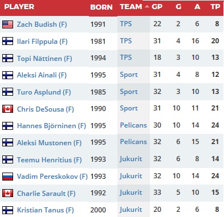Open the Pelicans team link for Hannes Björninen
224x217 pixels.
click(x=133, y=125)
